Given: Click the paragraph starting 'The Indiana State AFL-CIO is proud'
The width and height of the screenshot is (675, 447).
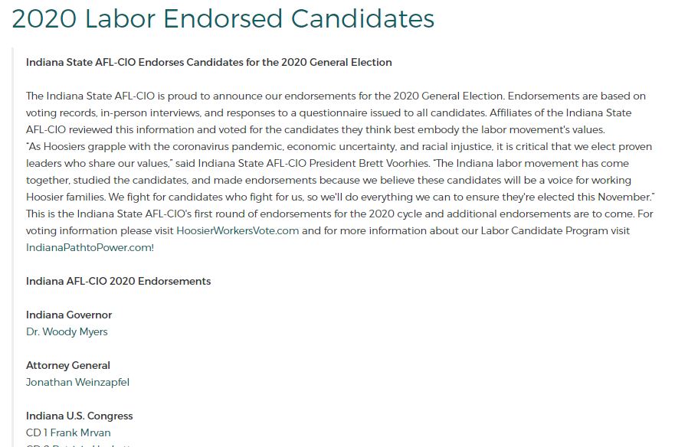Looking at the screenshot, I should (336, 113).
